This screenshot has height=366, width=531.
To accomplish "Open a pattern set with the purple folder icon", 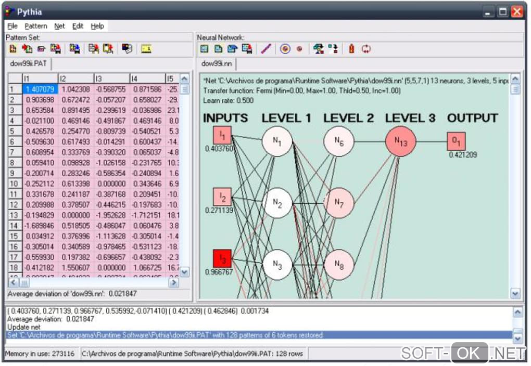I will [41, 49].
